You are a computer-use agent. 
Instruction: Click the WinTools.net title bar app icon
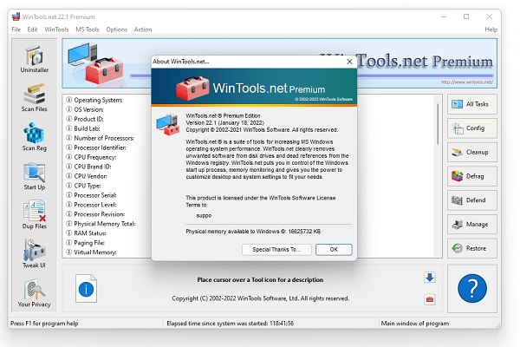click(16, 16)
